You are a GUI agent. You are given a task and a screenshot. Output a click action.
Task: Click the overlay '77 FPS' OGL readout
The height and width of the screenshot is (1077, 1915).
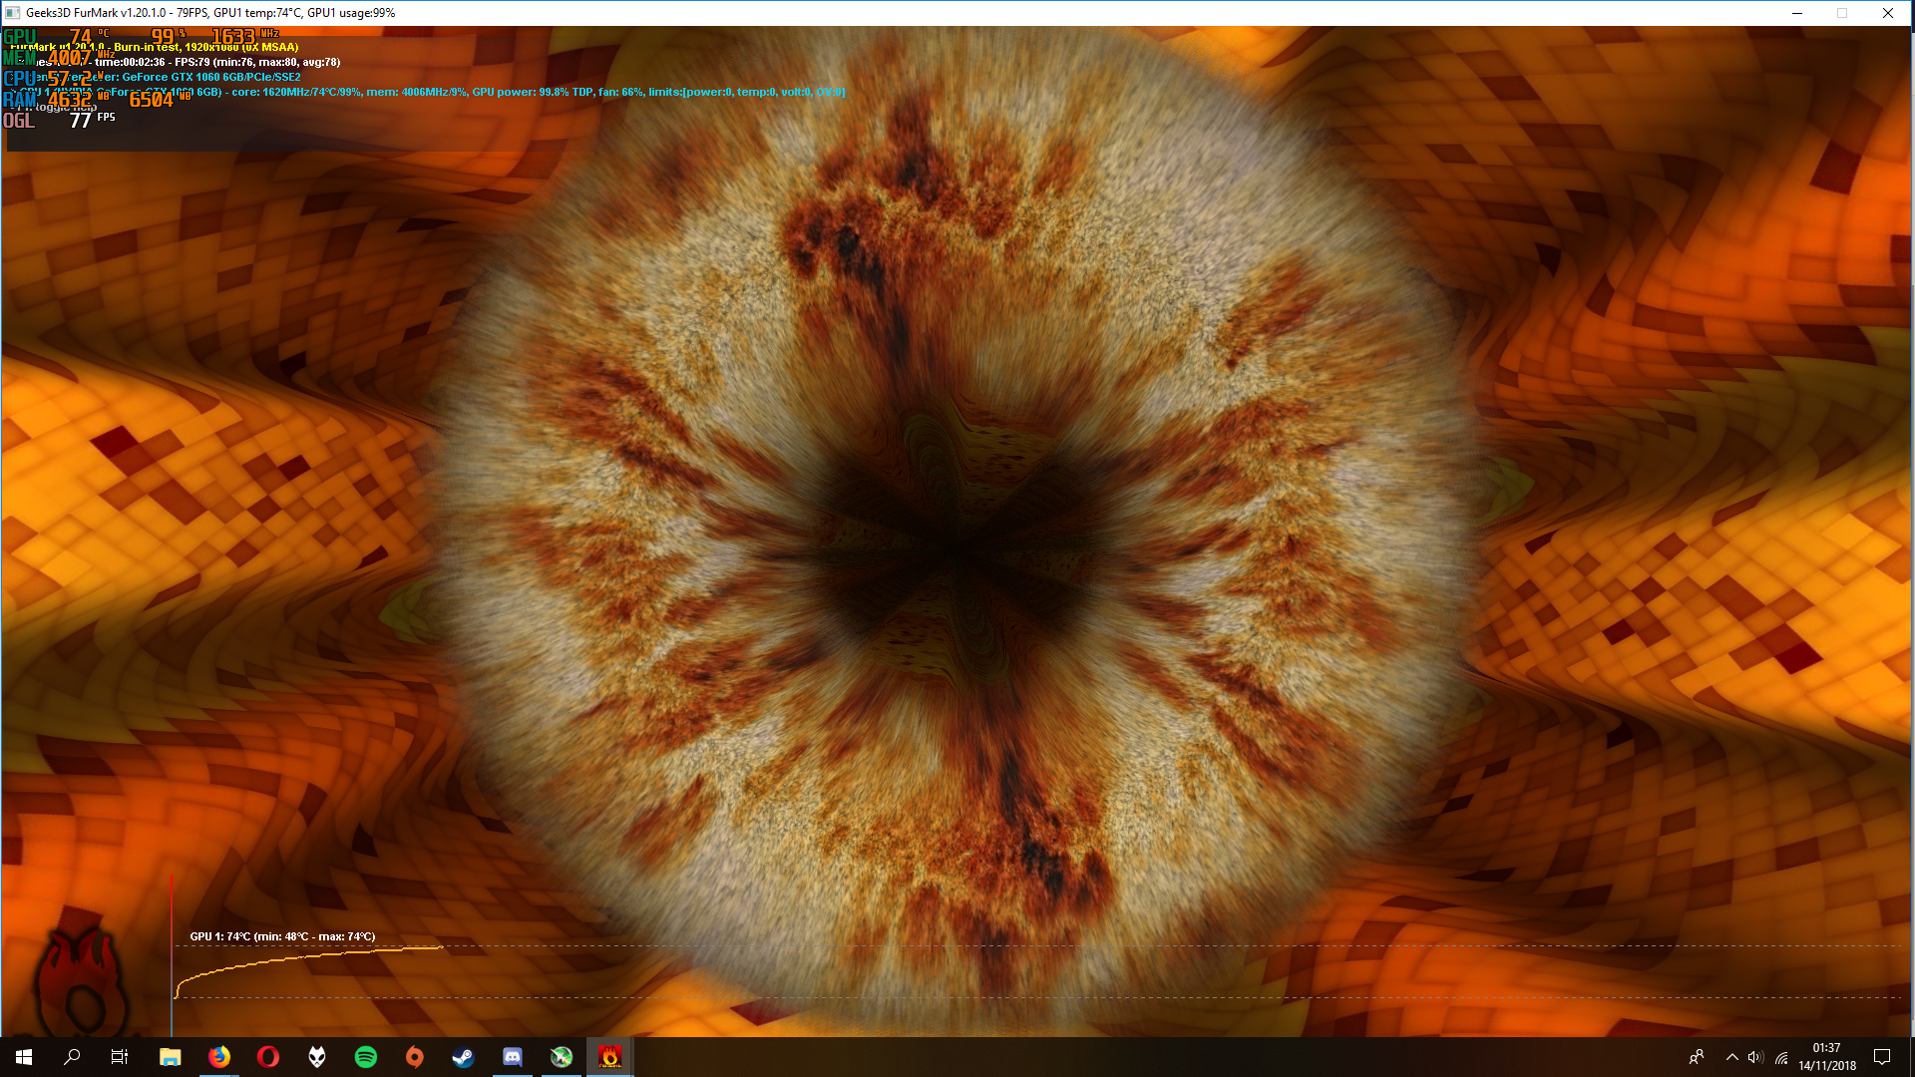click(x=93, y=120)
